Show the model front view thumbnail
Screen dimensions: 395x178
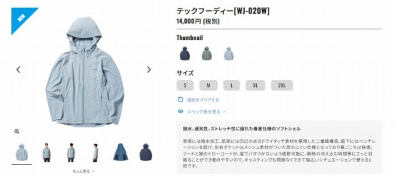coord(46,153)
